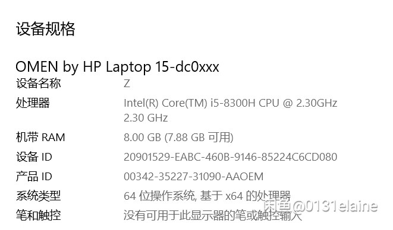
Task: Click the 闲鱼@0131elaine watermark
Action: click(x=320, y=206)
